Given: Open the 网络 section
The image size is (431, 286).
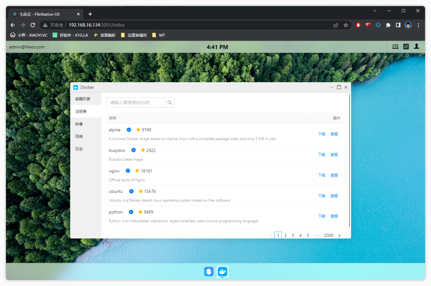Looking at the screenshot, I should (86, 136).
